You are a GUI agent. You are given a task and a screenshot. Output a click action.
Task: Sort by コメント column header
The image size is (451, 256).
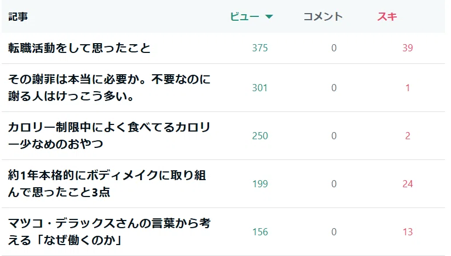pyautogui.click(x=323, y=16)
